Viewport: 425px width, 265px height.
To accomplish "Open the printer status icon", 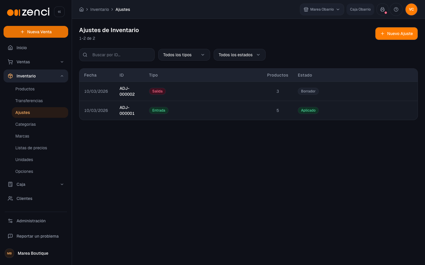I will (382, 9).
